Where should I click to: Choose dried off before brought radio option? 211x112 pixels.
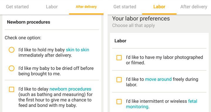click(x=11, y=68)
